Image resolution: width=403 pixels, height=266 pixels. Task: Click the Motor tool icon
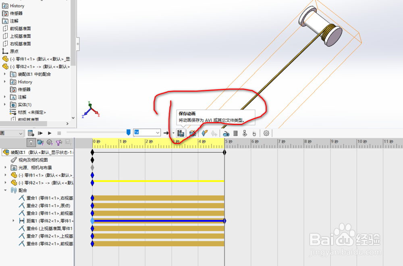coord(226,133)
